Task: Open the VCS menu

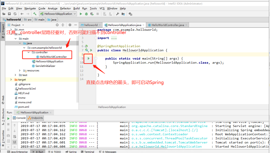Action: (x=102, y=8)
